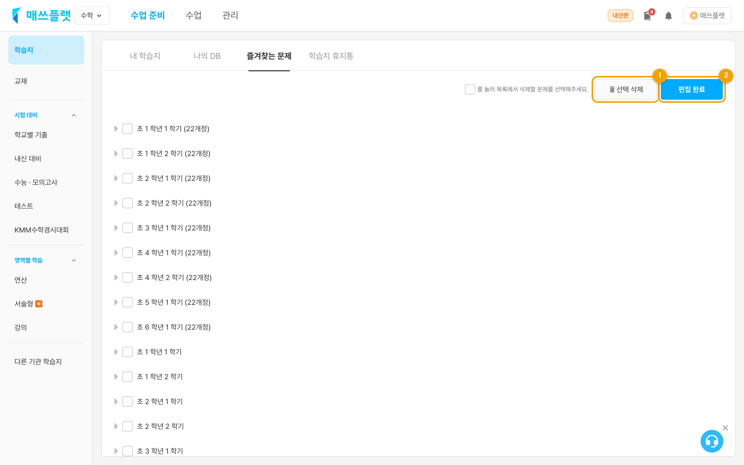Expand 초 6 학년 1 학기 (22개정) row
The height and width of the screenshot is (465, 744).
click(x=116, y=327)
